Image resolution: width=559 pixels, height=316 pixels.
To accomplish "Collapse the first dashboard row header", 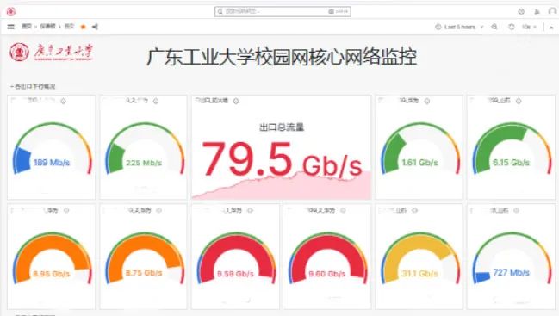I will [x=33, y=86].
